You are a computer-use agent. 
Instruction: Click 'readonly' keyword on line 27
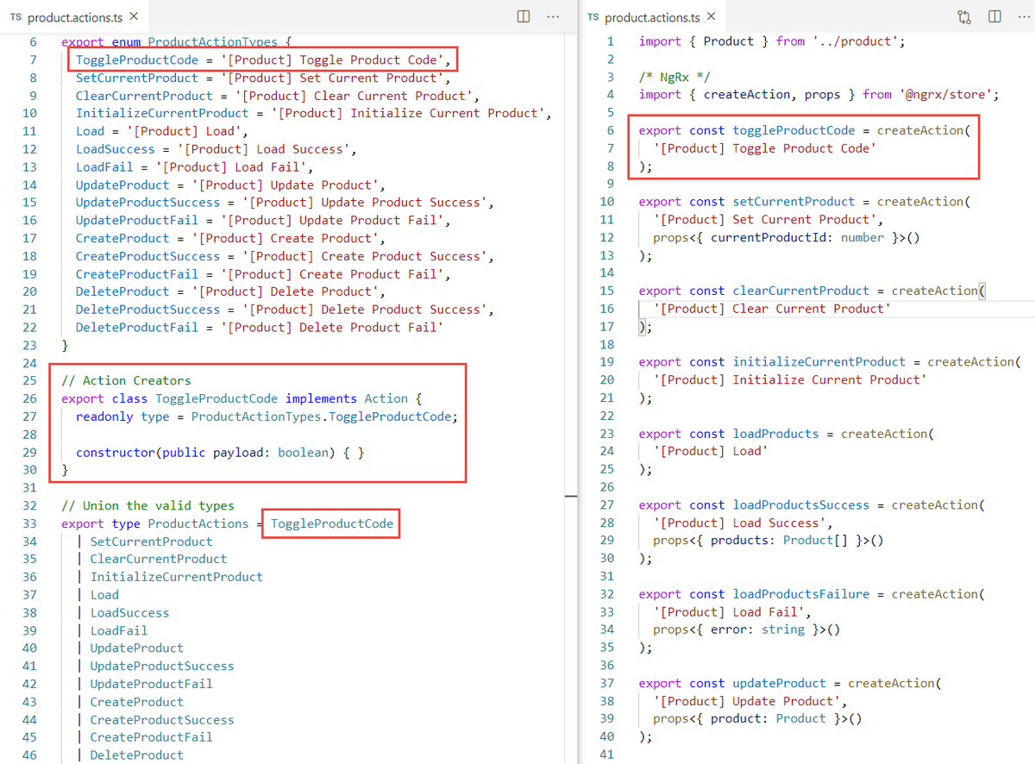[104, 416]
